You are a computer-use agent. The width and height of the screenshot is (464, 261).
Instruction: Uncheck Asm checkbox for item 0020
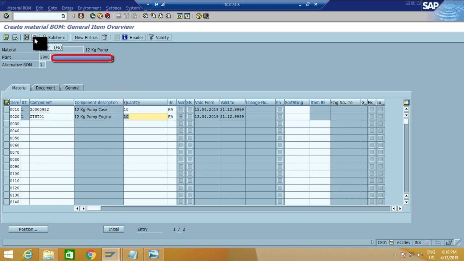[x=181, y=117]
